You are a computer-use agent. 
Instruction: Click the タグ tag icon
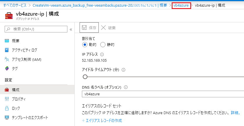click(7, 68)
